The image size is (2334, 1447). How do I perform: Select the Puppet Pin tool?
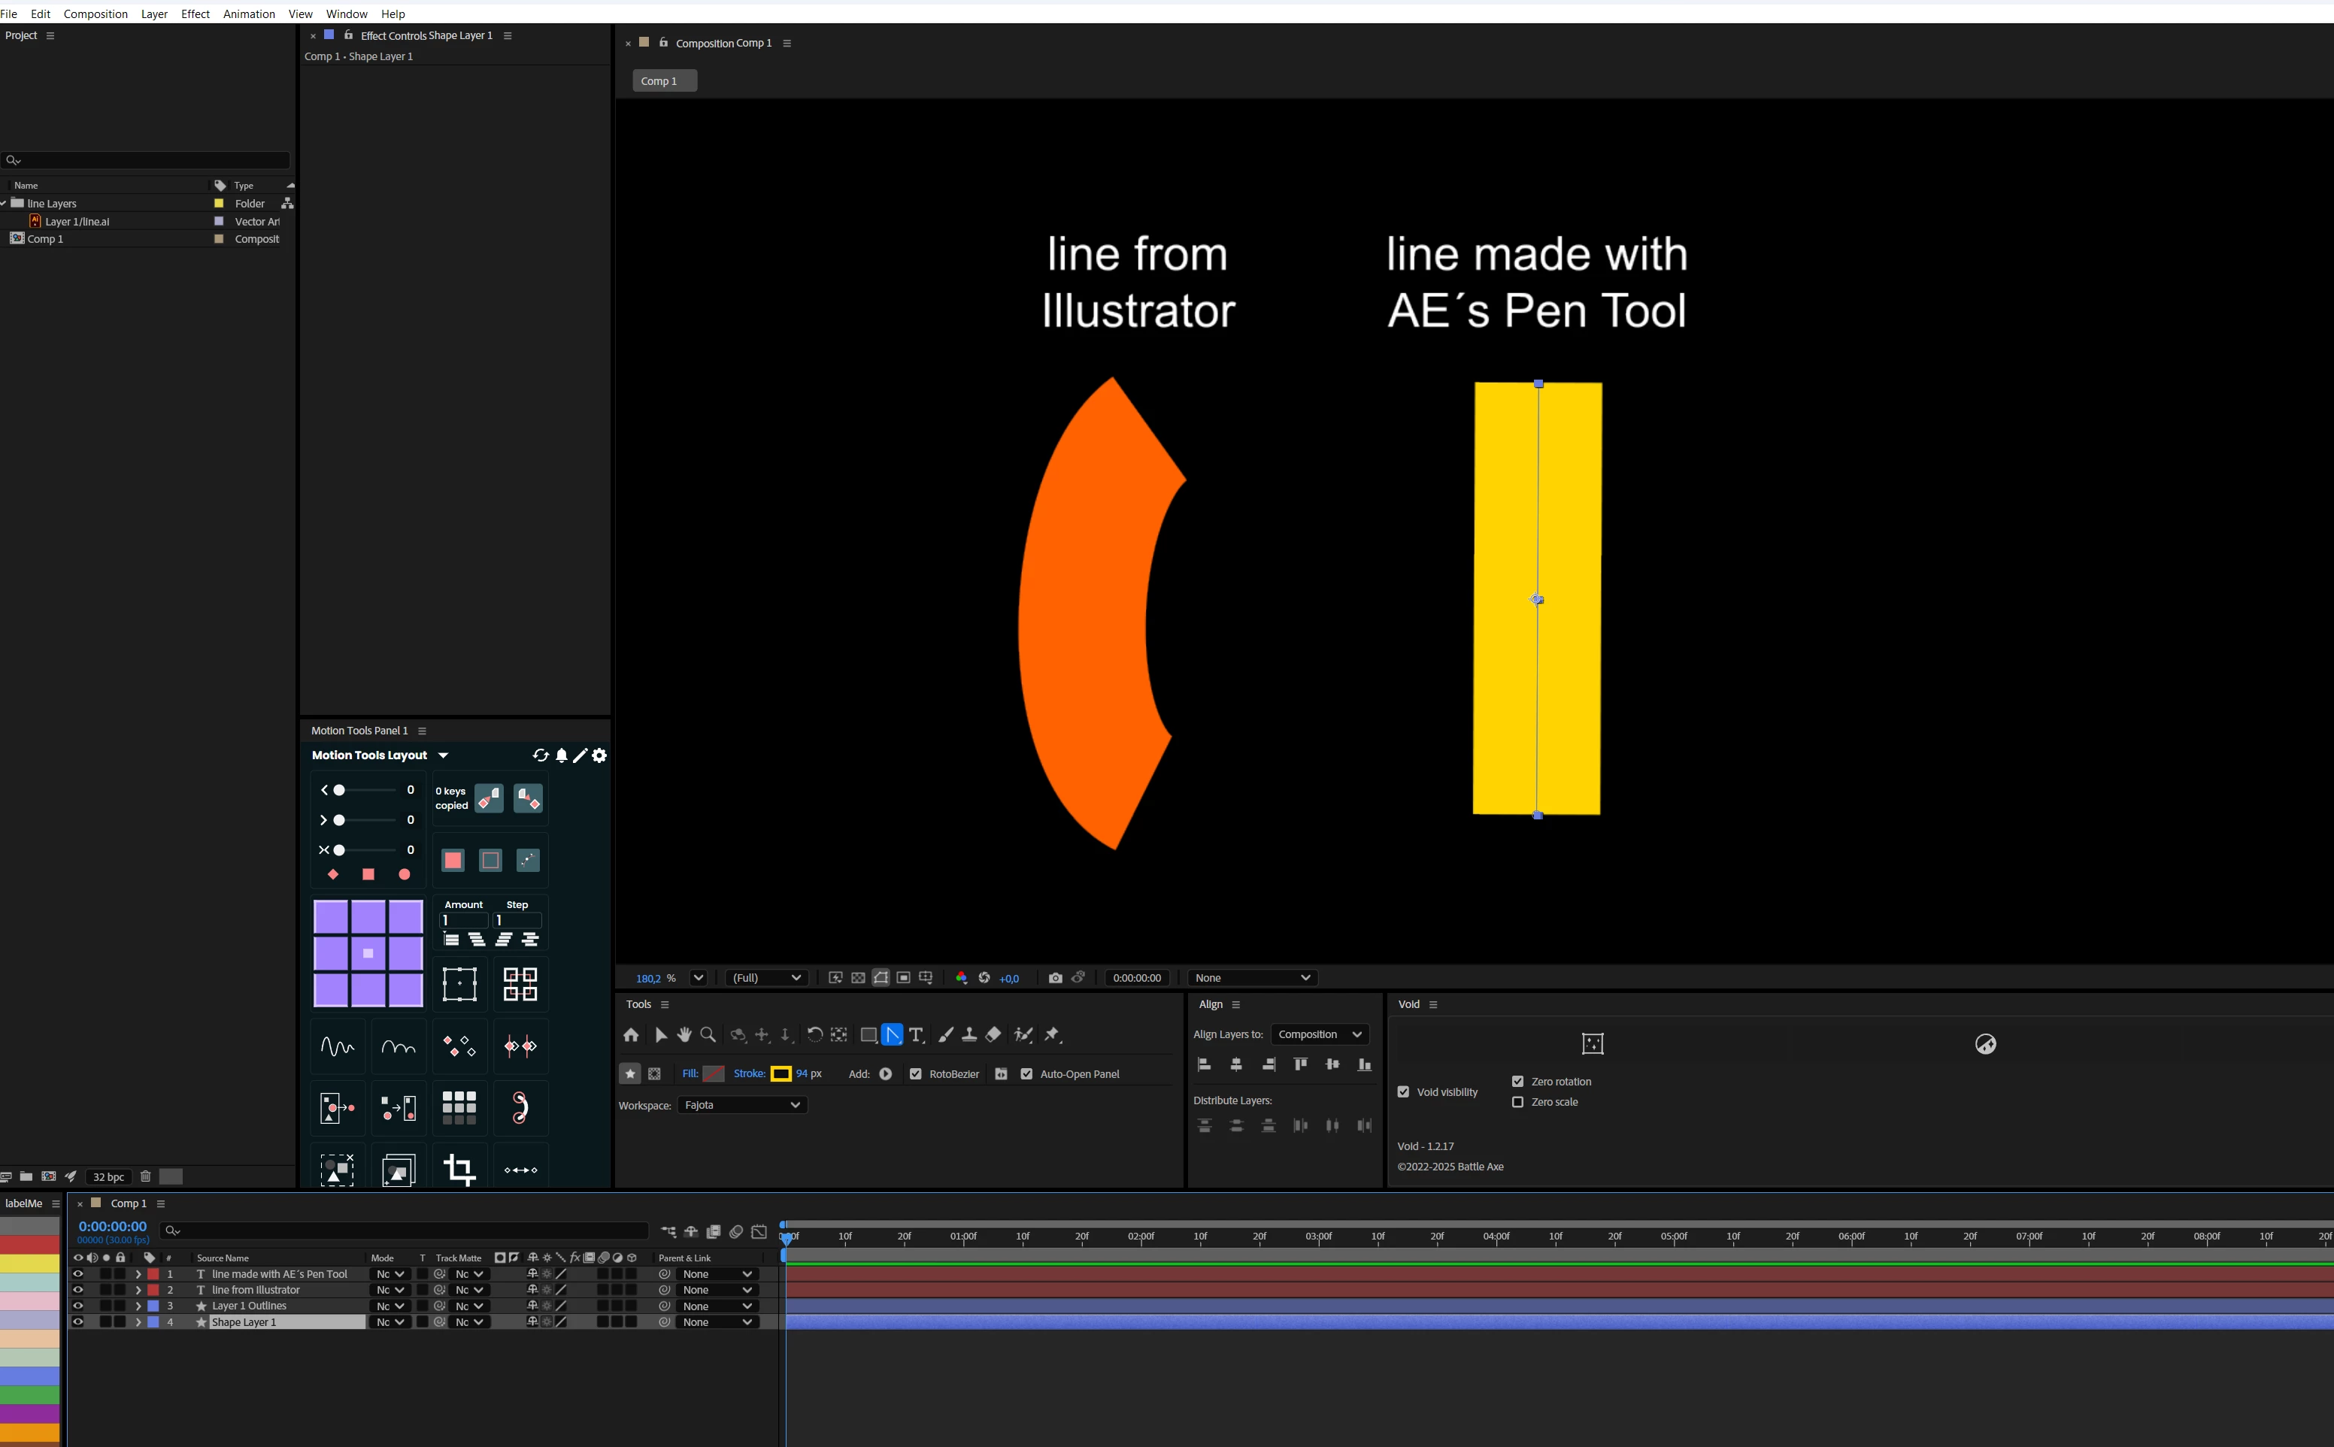point(1052,1034)
